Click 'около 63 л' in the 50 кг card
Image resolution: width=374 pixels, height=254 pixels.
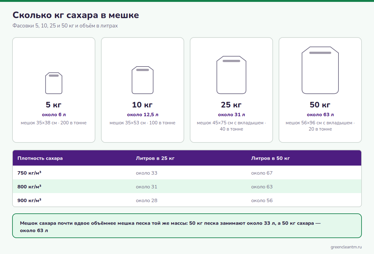[320, 115]
